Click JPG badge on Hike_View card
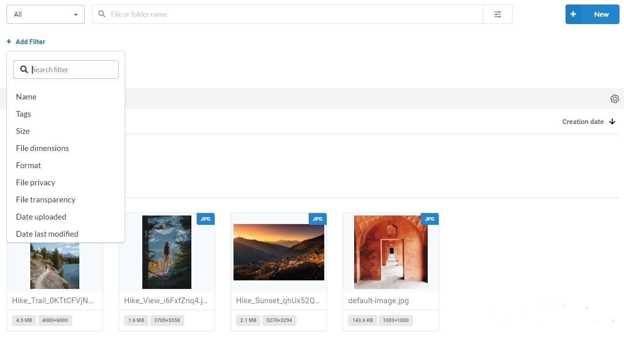 coord(205,219)
